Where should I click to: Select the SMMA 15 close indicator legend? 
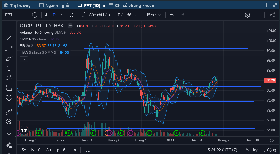click(33, 39)
